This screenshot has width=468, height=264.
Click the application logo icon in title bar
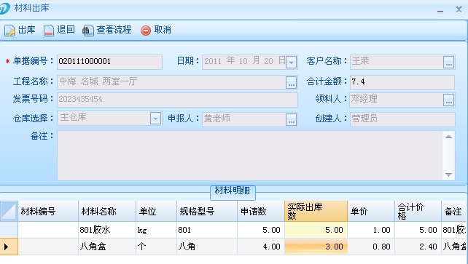[4, 8]
